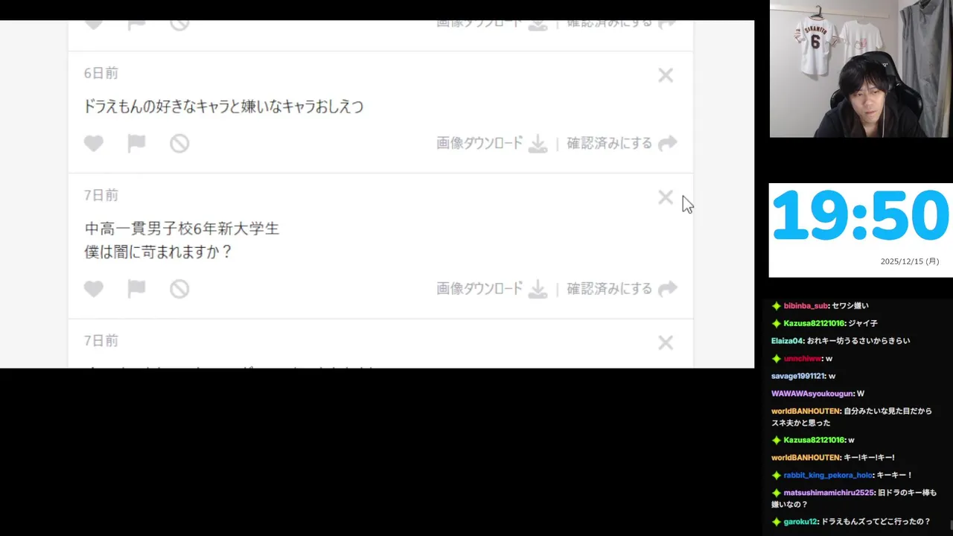
Task: Click the share arrow icon under 中高一貫男子校 question
Action: coord(668,289)
